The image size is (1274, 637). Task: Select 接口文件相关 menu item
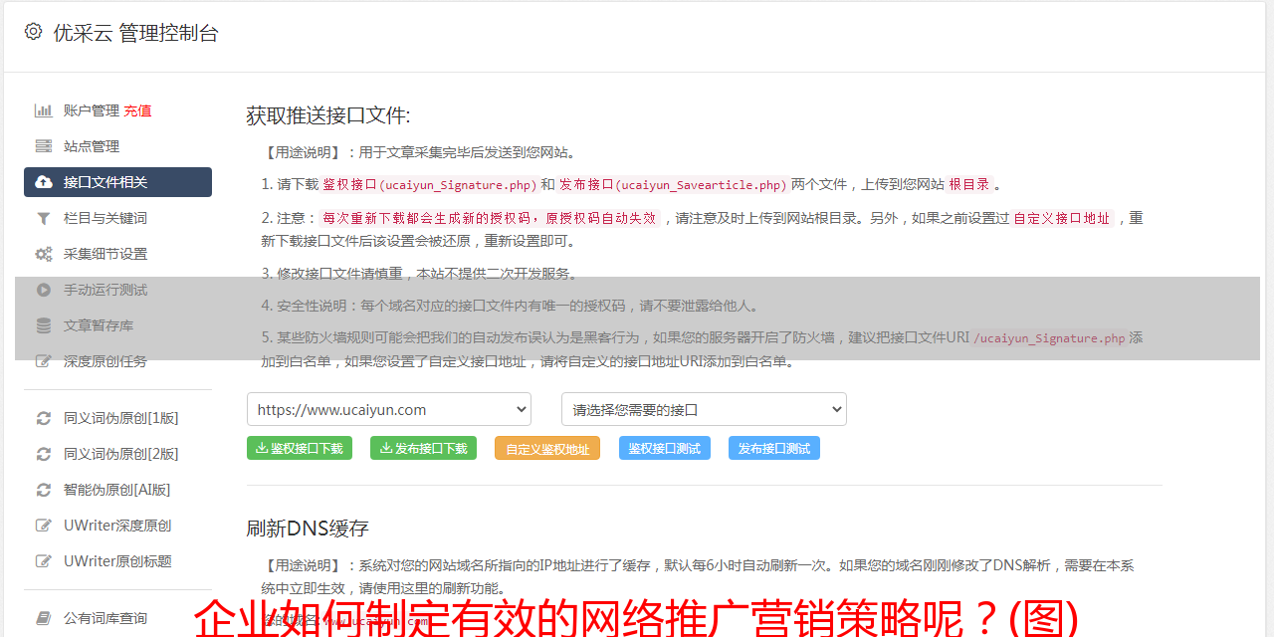click(117, 182)
